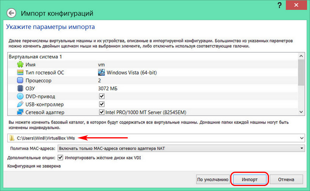Select the Процессор row label
The image size is (310, 191).
[x=38, y=80]
